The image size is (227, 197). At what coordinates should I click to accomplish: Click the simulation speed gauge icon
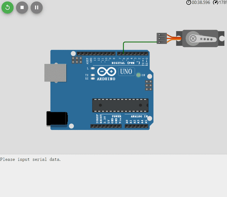point(216,2)
